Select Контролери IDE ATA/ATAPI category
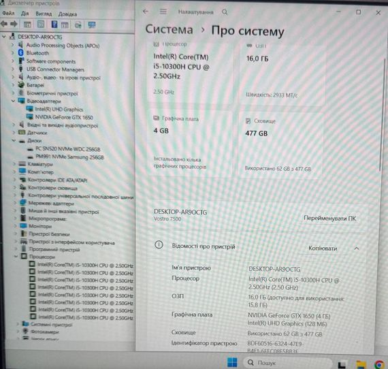The width and height of the screenshot is (388, 369). pos(57,180)
